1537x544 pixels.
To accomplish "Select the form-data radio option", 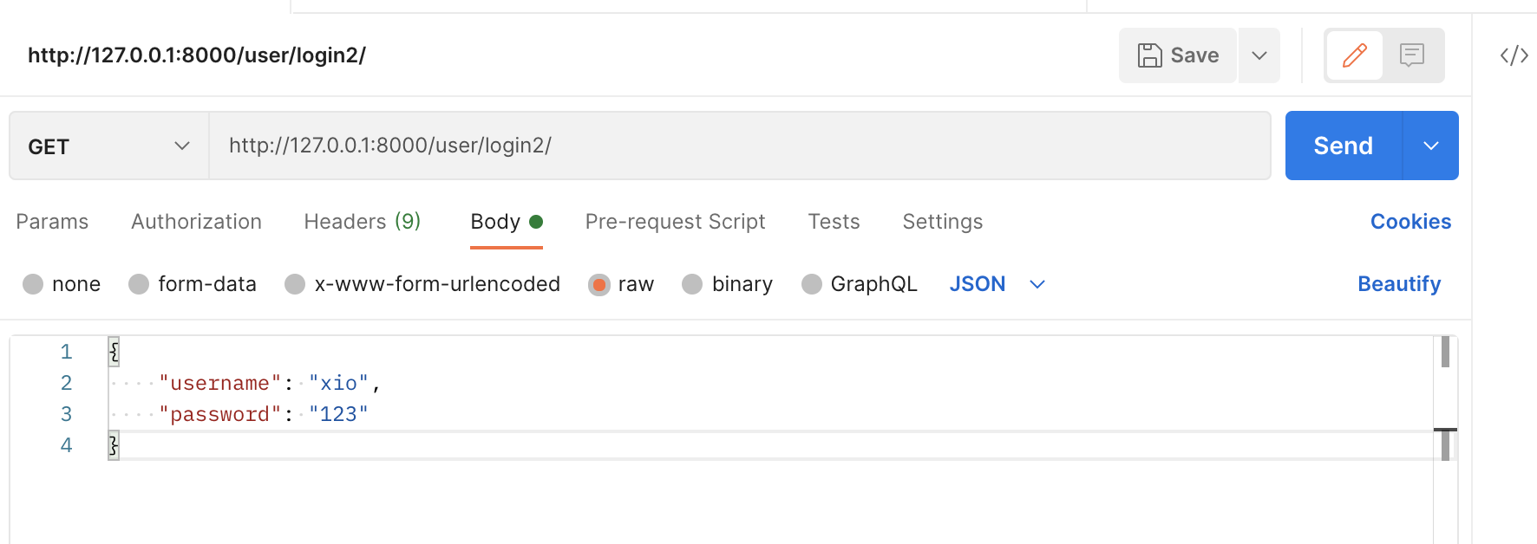I will [139, 284].
